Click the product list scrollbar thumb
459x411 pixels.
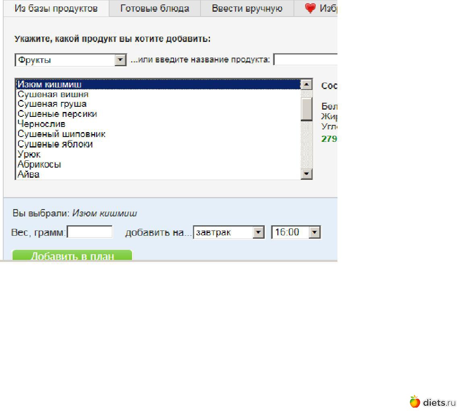(x=307, y=108)
